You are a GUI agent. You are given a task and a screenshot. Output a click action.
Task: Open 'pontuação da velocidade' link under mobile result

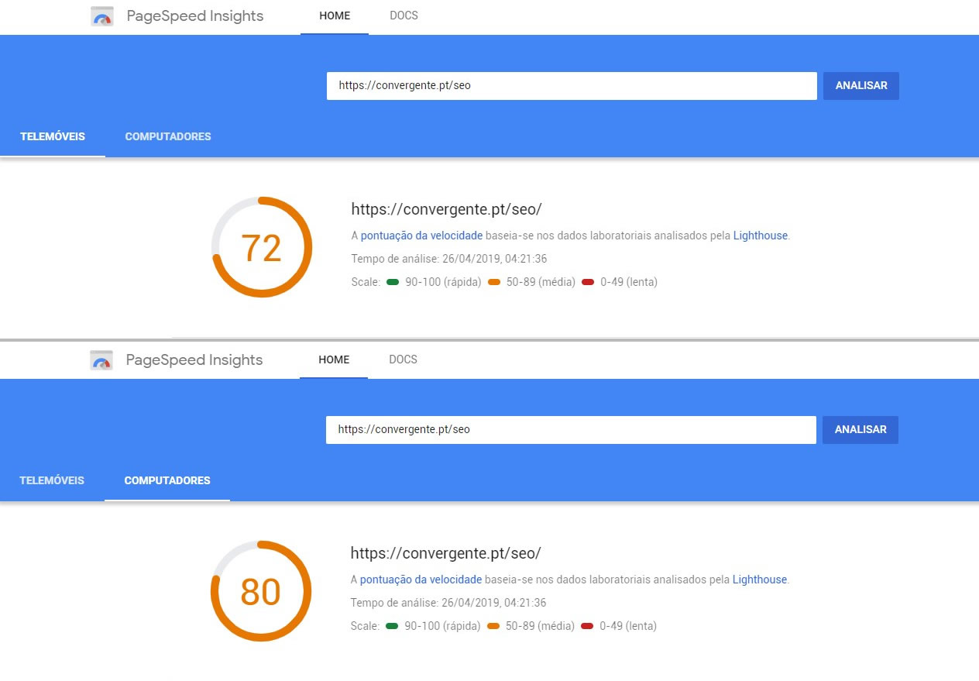click(421, 236)
